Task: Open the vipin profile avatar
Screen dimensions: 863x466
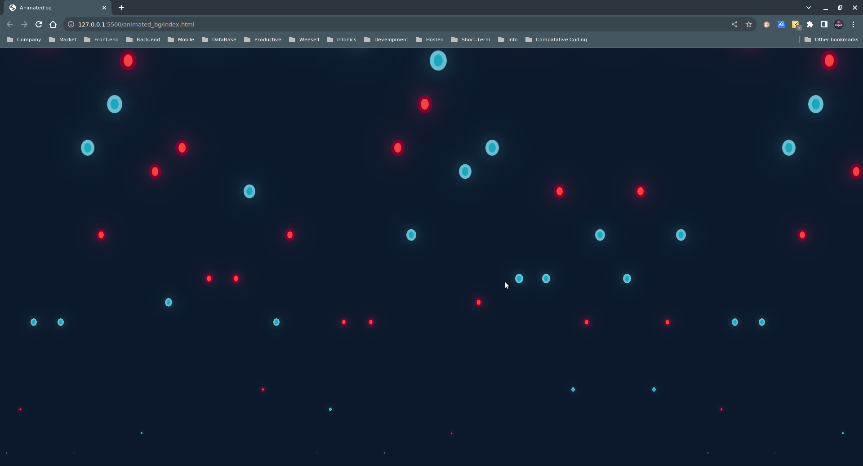Action: tap(839, 24)
